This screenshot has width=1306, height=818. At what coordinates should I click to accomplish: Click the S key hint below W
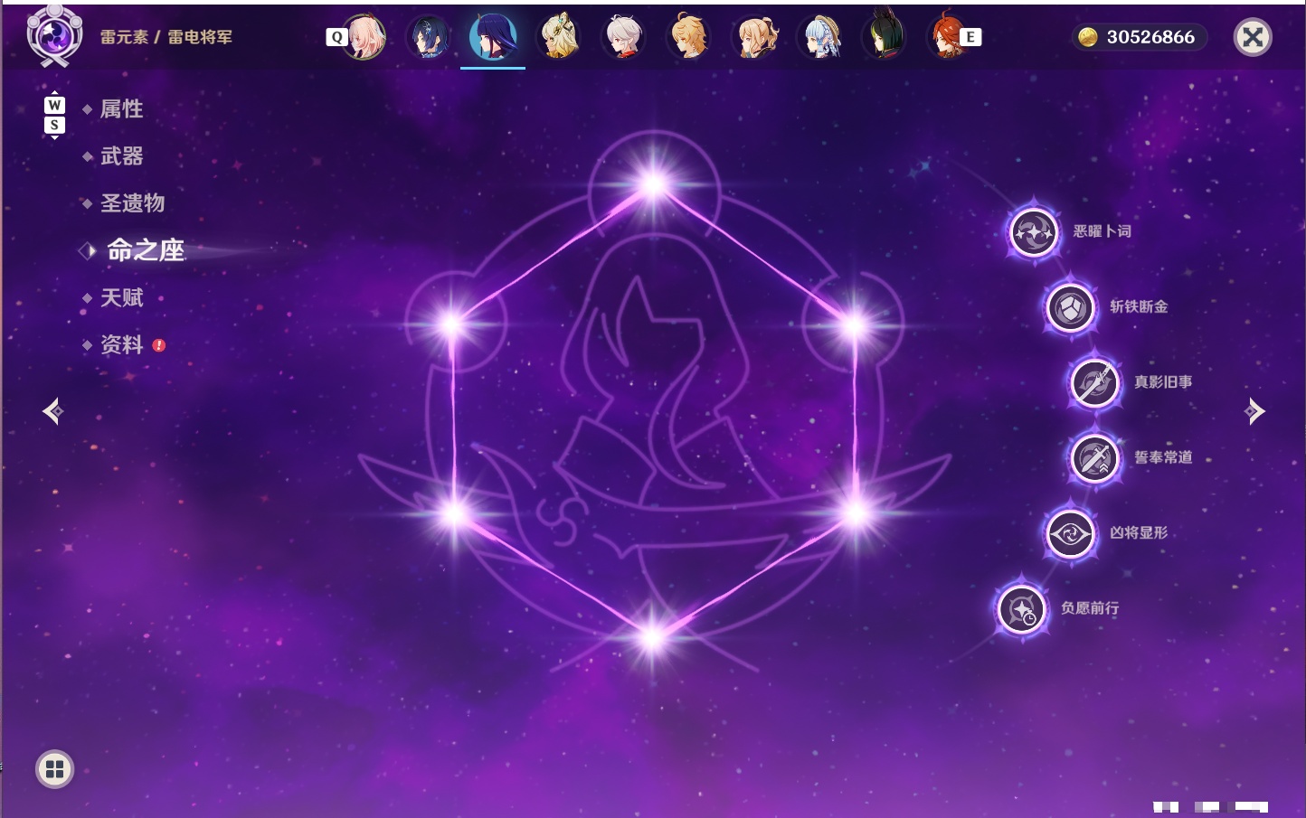(x=54, y=126)
